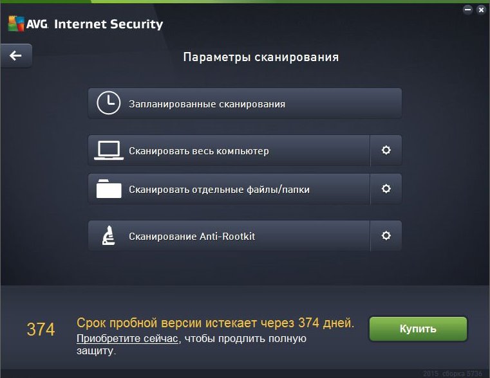490x378 pixels.
Task: Click the 374 days remaining counter
Action: 41,329
